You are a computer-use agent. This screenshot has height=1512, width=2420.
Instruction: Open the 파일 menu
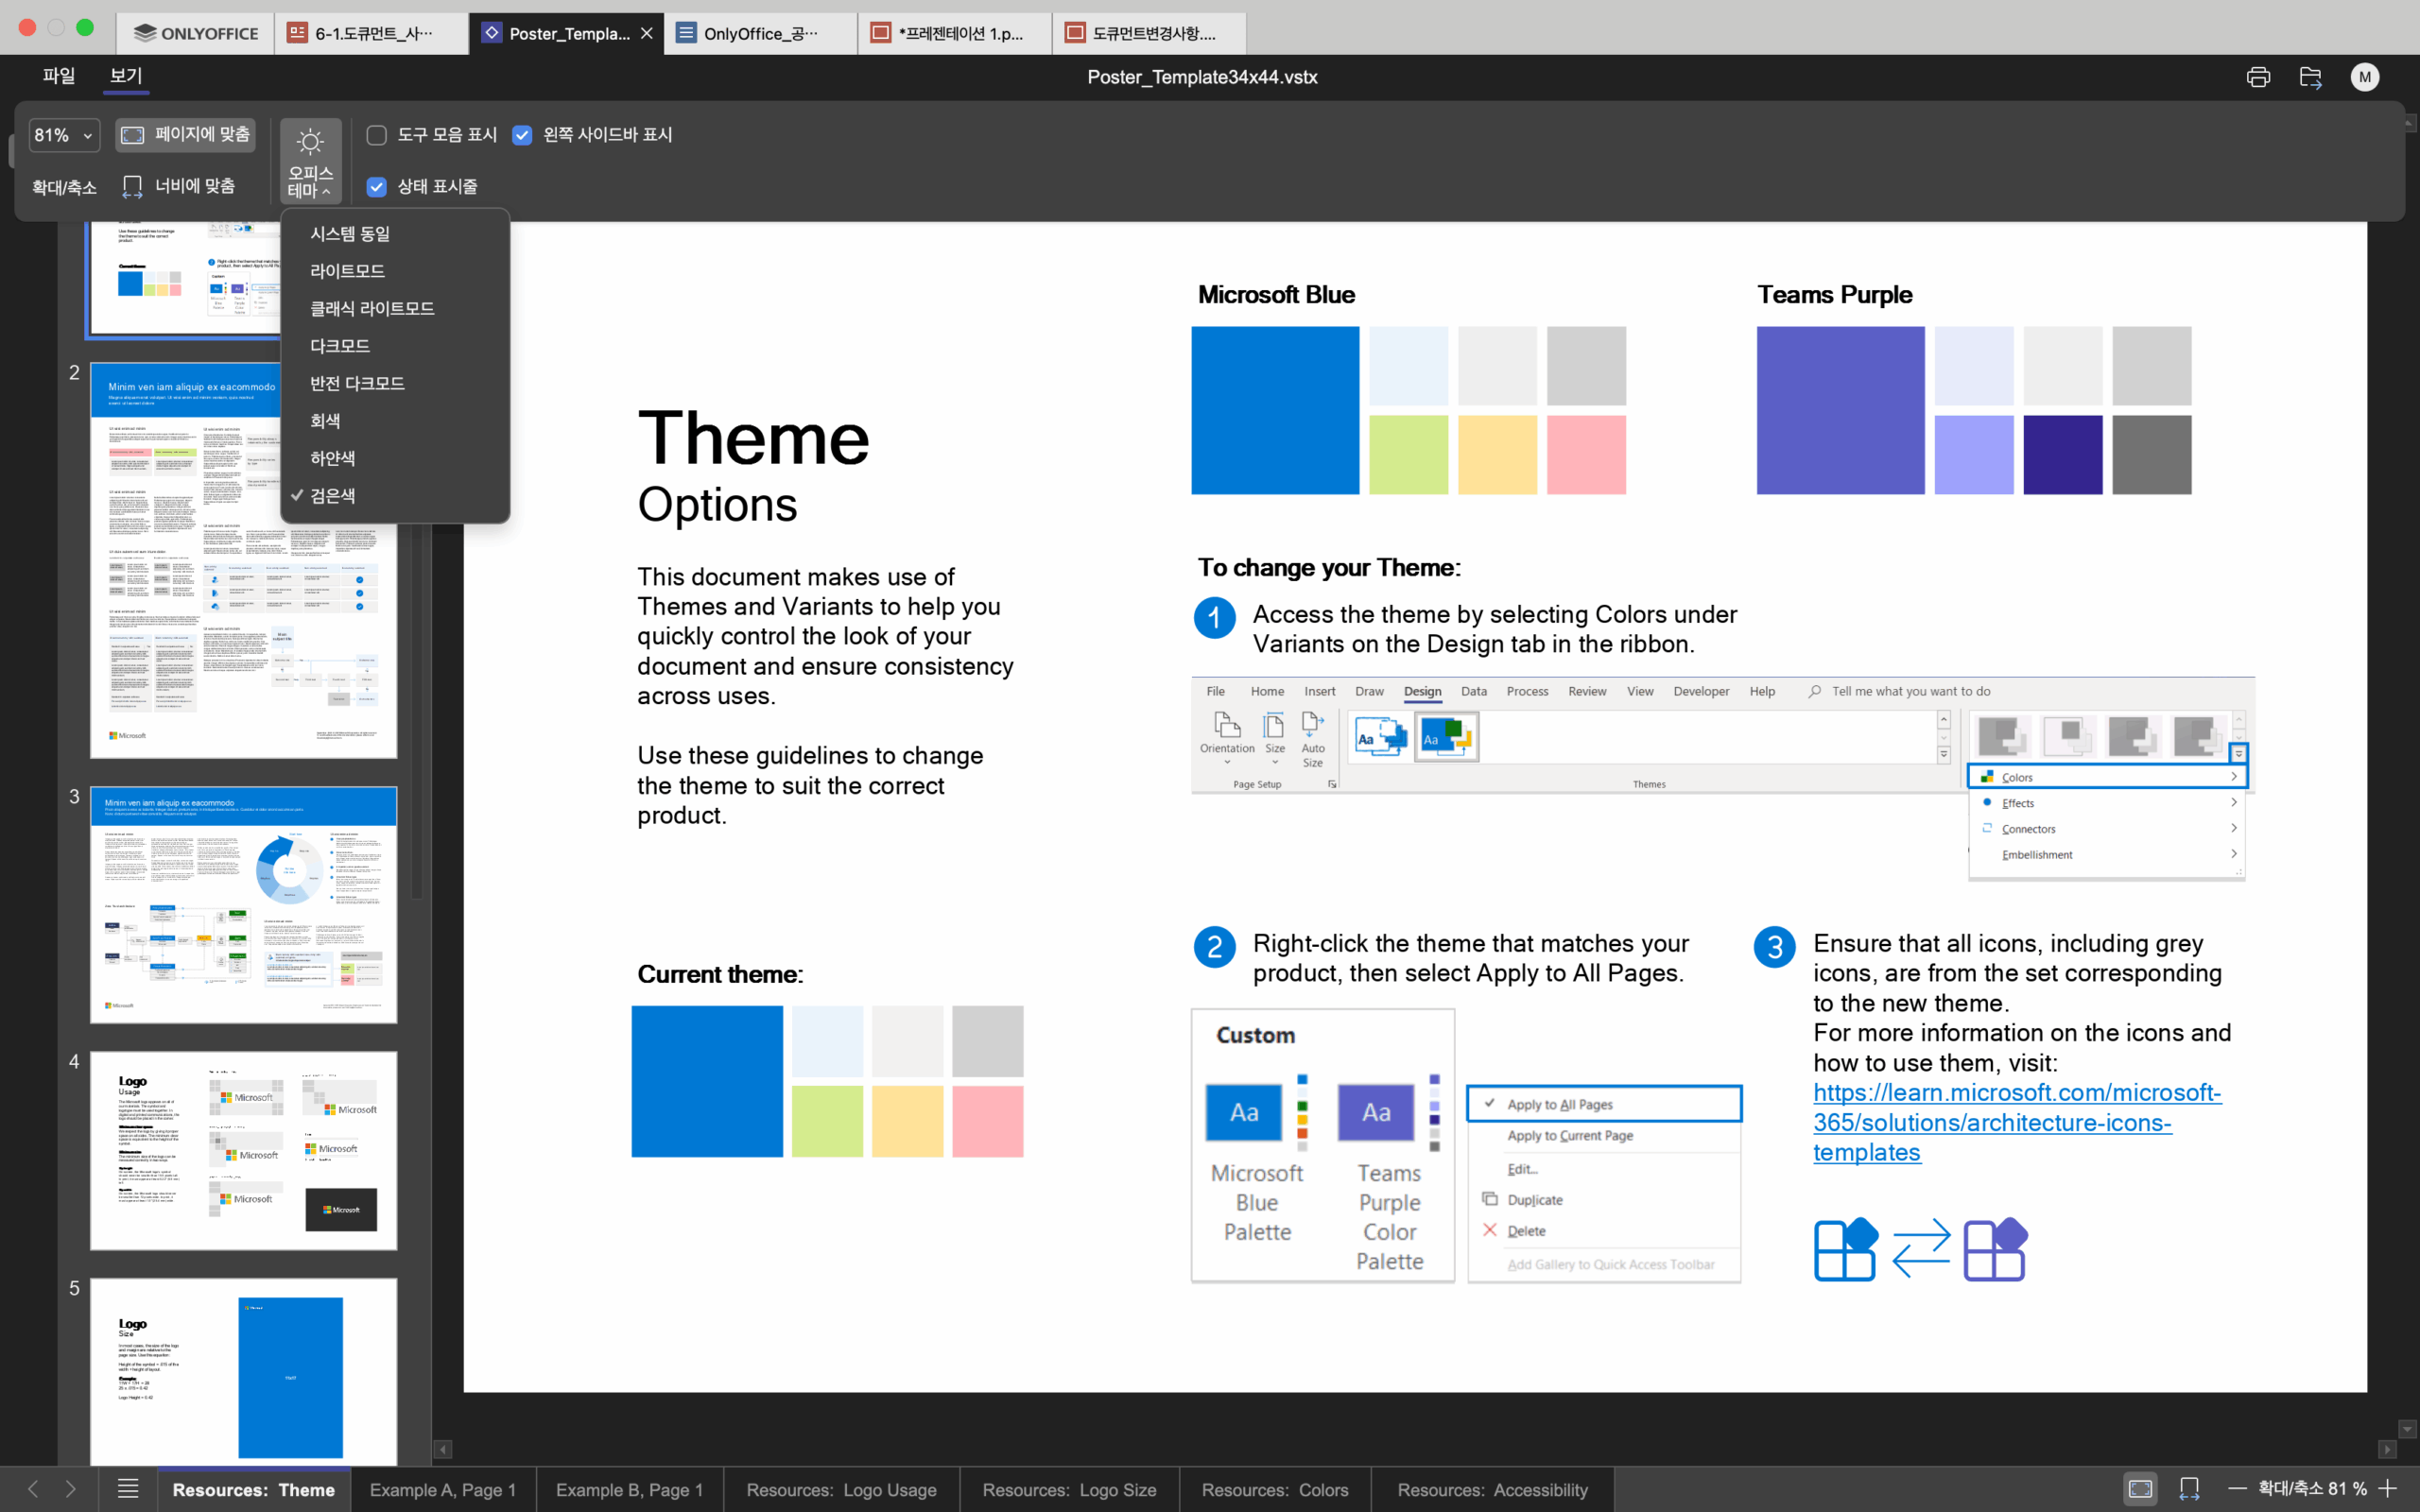[x=59, y=76]
